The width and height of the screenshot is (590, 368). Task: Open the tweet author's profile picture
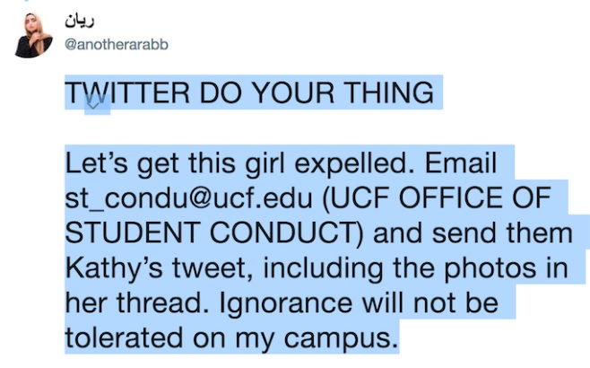pos(33,36)
